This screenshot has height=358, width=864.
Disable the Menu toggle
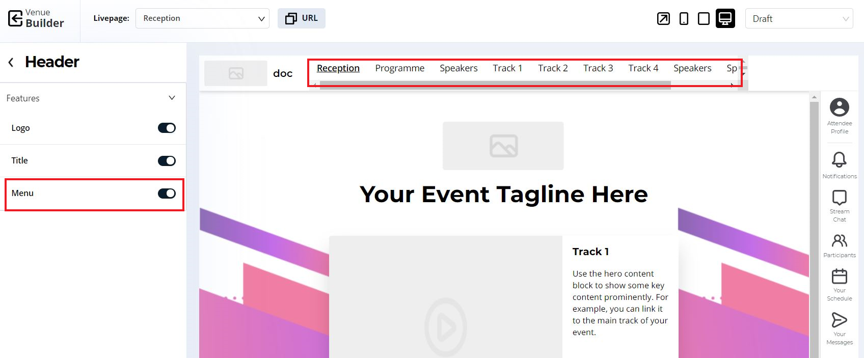[167, 194]
